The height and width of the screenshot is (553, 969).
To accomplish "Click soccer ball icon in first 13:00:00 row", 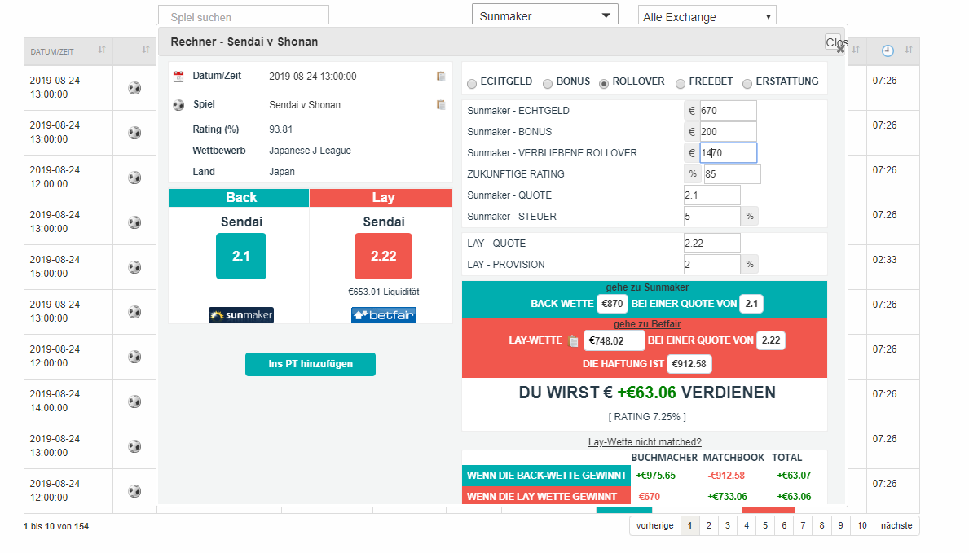I will [x=134, y=88].
